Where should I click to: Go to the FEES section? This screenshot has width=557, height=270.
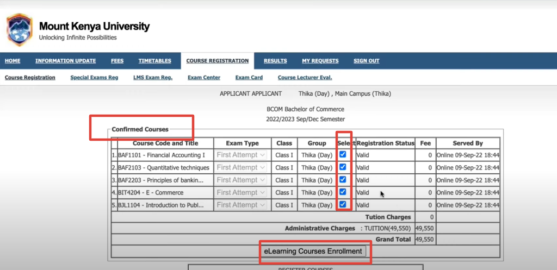117,61
